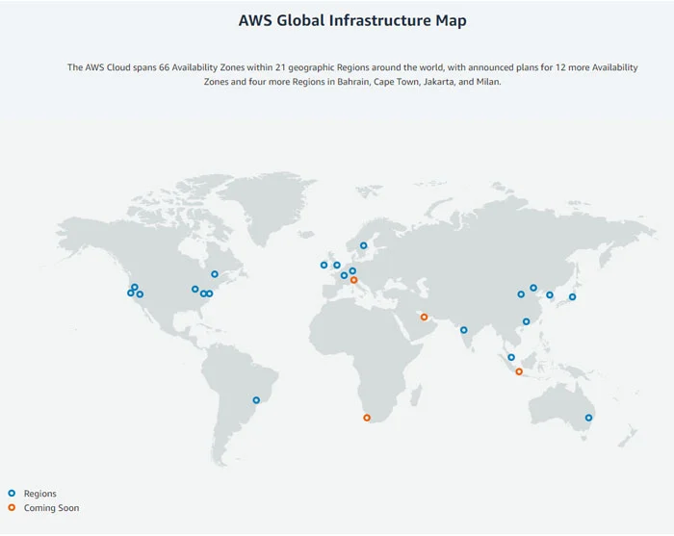Select the London region marker in England
674x536 pixels.
tap(337, 265)
